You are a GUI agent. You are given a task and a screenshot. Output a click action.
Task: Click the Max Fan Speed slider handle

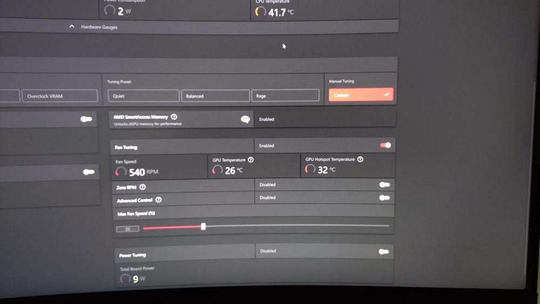203,226
